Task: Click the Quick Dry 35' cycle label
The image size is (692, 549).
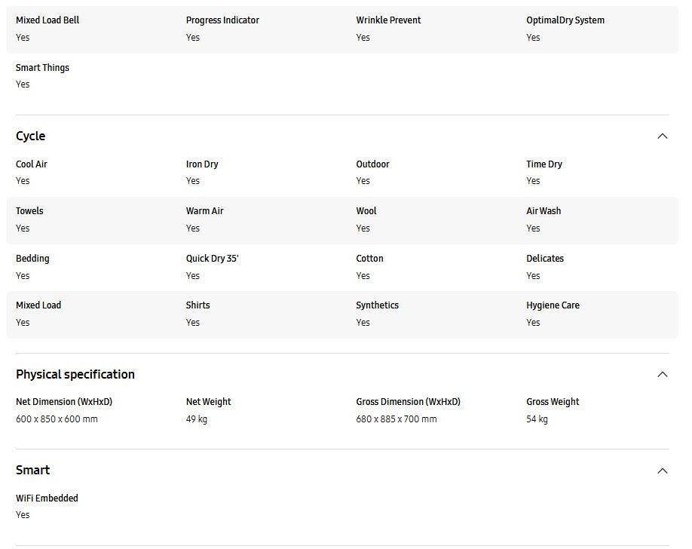Action: [x=213, y=259]
